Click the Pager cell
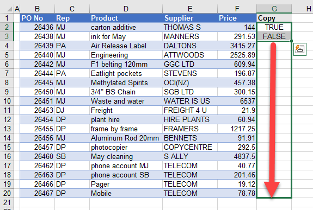The height and width of the screenshot is (210, 313). [x=126, y=184]
